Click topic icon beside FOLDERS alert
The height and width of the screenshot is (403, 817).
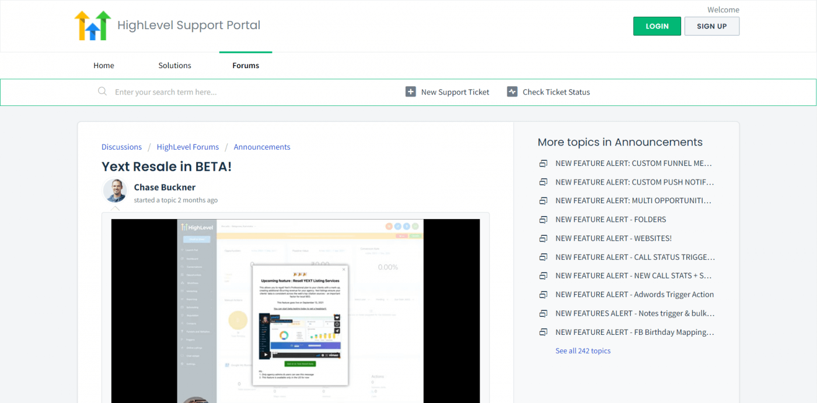543,220
